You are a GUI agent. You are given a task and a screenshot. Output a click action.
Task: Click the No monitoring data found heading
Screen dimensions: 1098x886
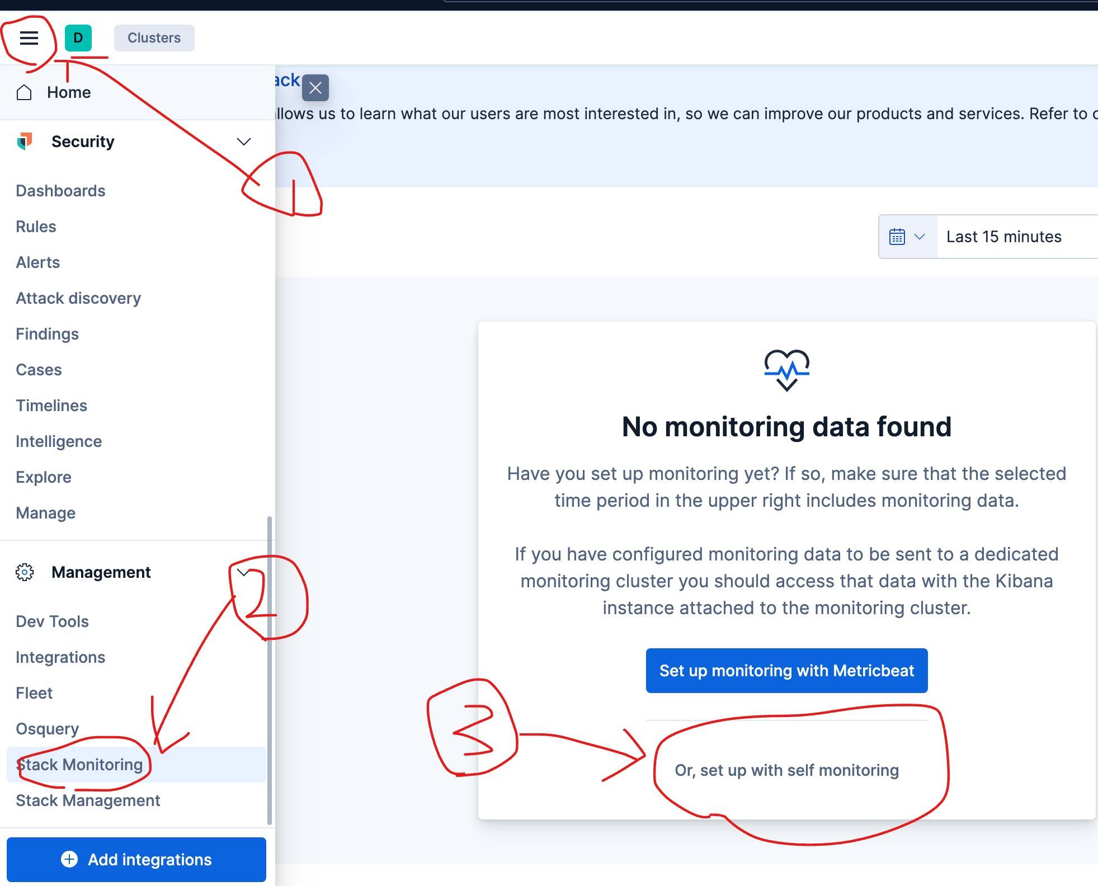[x=786, y=427]
